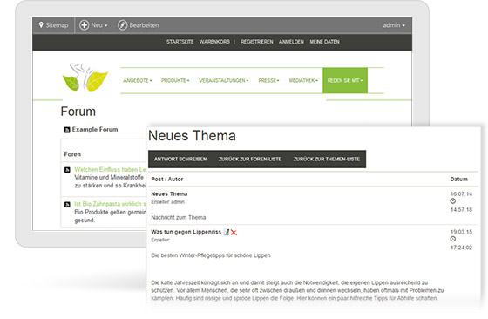This screenshot has height=319, width=488.
Task: Click the time 14:57:18
Action: [461, 209]
